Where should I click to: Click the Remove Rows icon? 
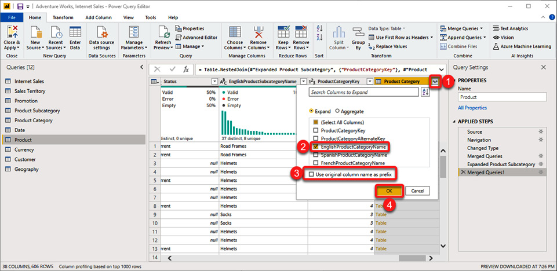tap(301, 32)
